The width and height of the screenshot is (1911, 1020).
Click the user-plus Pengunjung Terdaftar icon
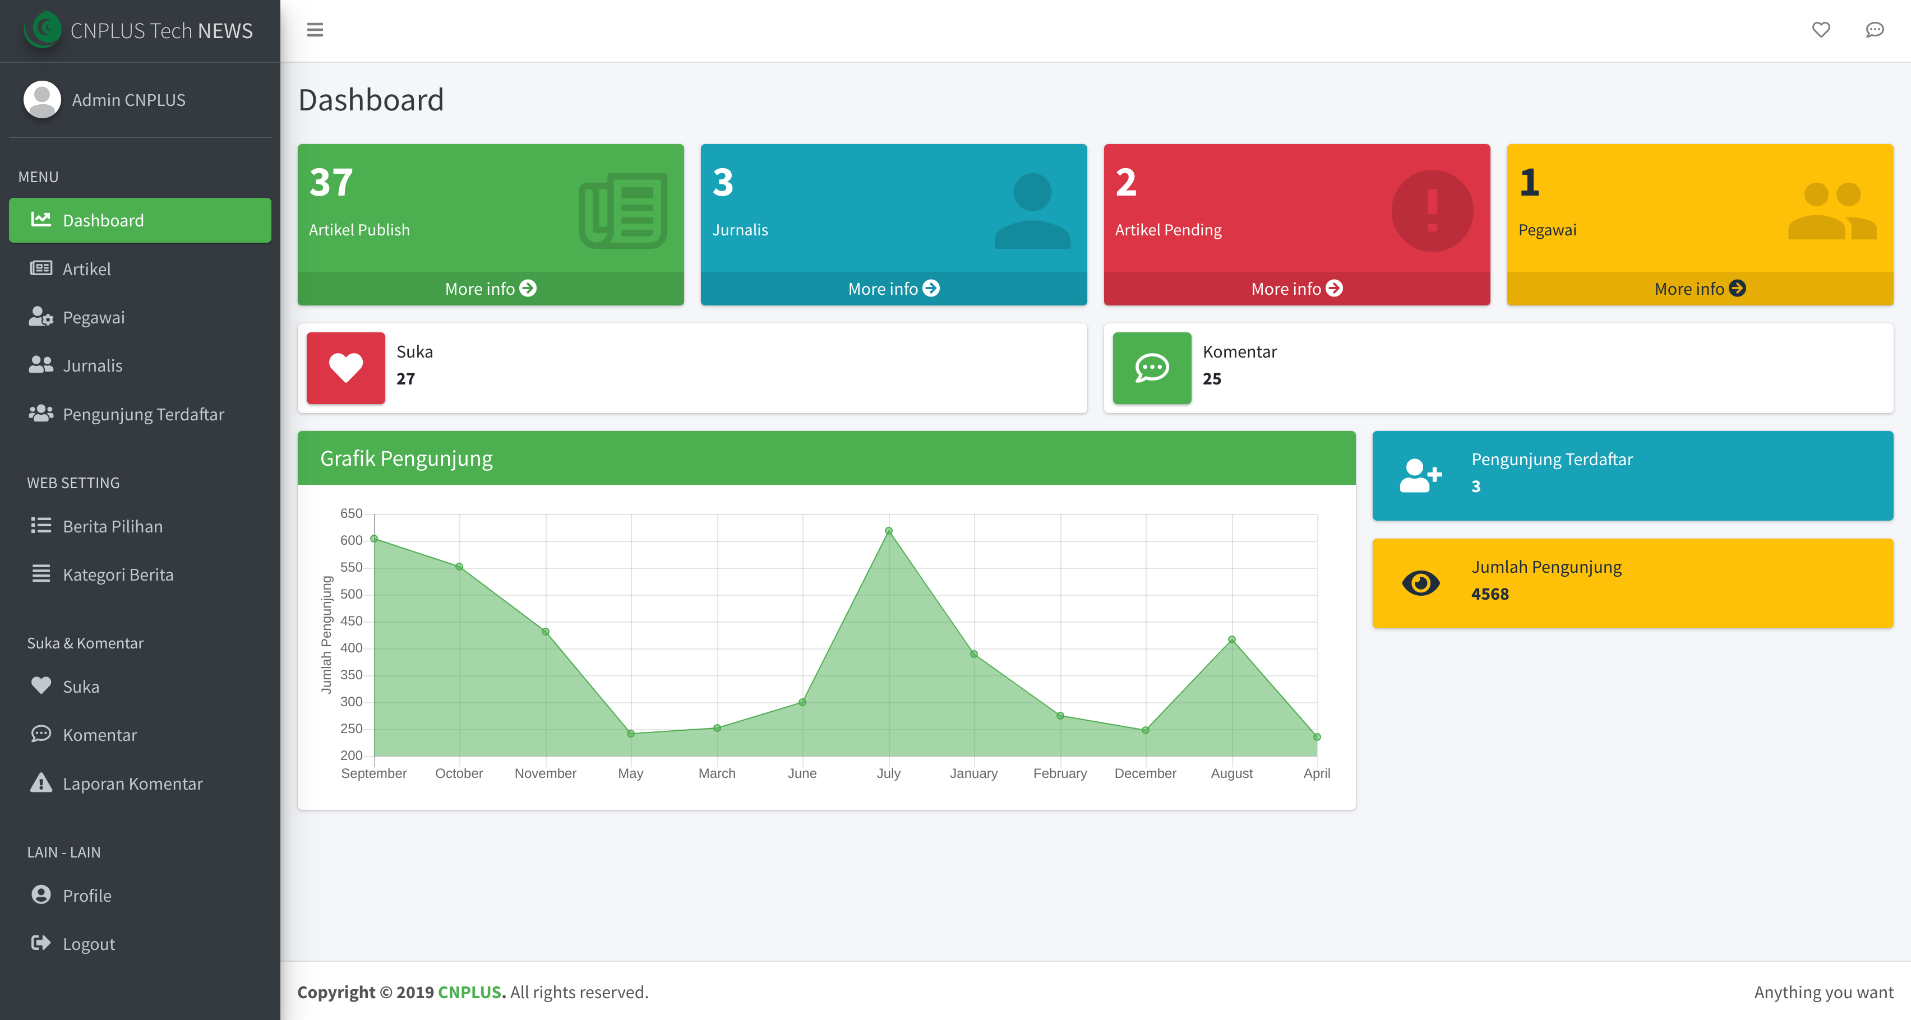tap(1420, 476)
